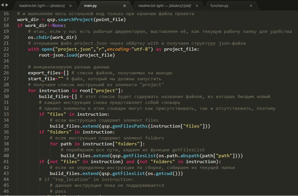Click the right tab scroll arrow
The image size is (298, 196).
click(x=7, y=5)
